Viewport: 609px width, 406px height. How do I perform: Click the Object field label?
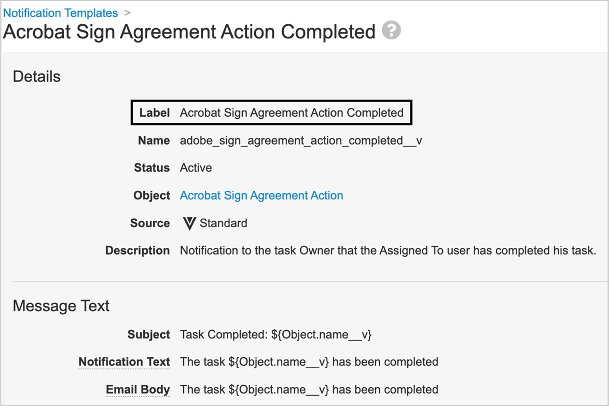click(151, 195)
